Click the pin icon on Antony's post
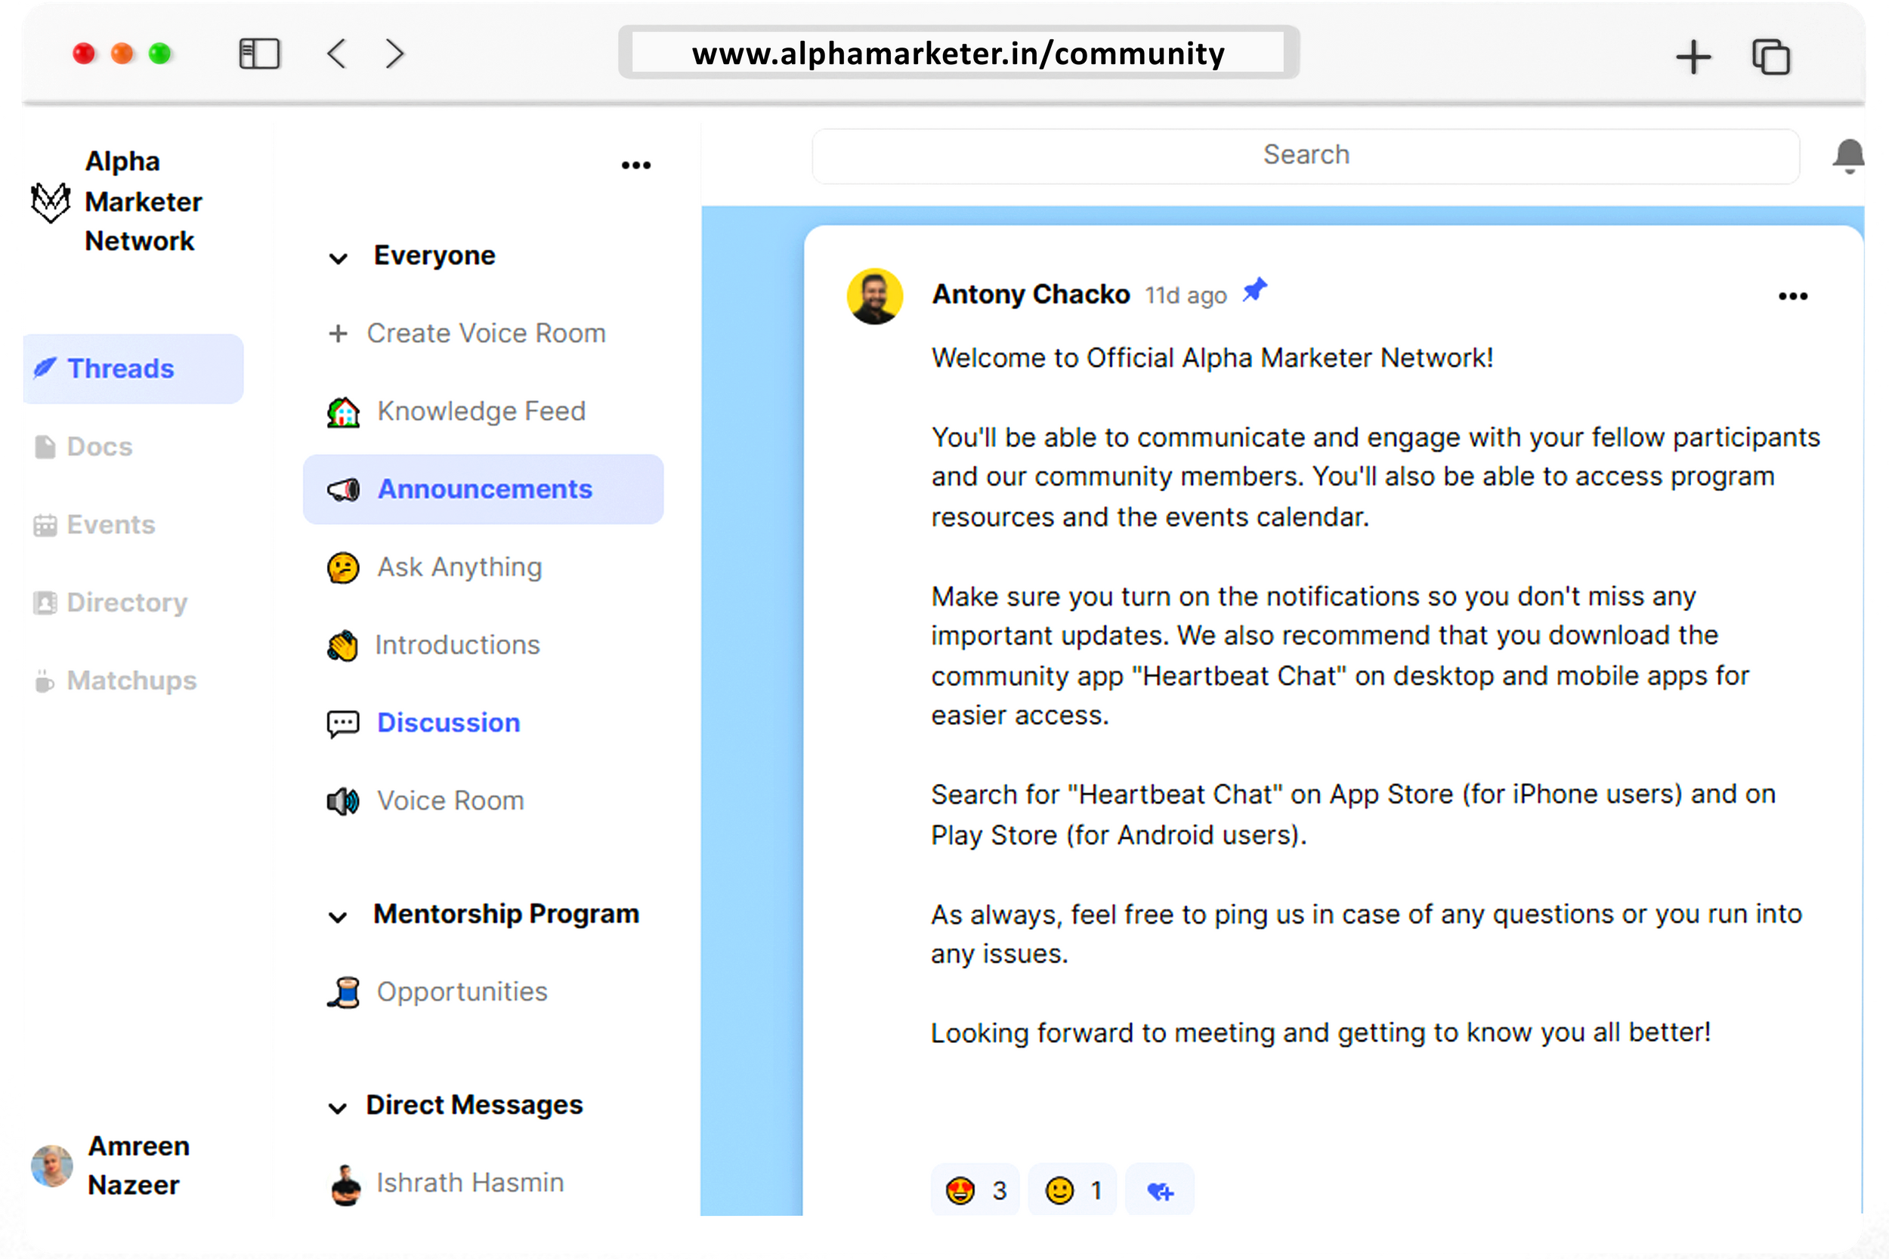1889x1259 pixels. pos(1254,291)
